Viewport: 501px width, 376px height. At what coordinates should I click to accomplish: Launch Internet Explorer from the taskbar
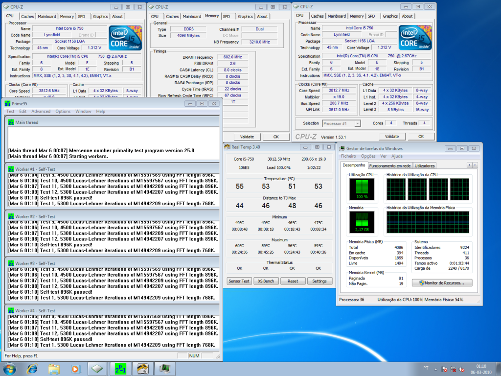32,368
